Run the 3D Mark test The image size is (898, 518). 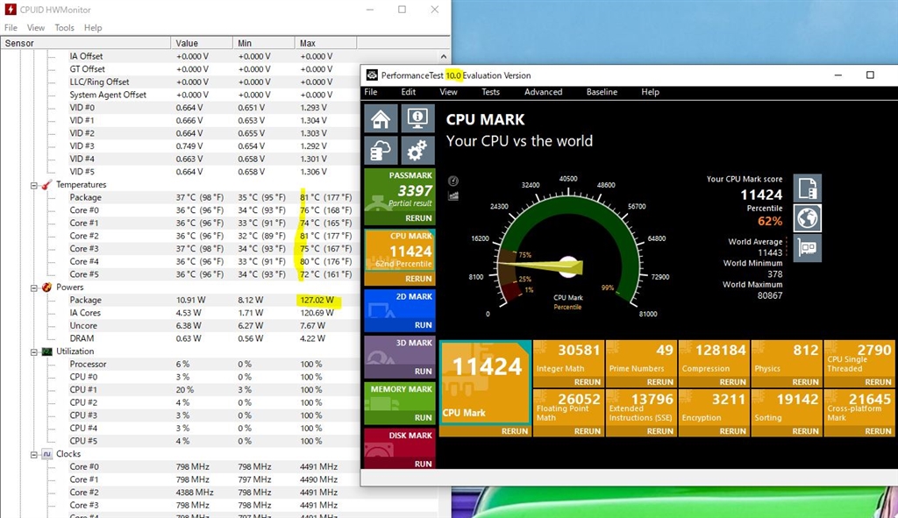(x=424, y=372)
